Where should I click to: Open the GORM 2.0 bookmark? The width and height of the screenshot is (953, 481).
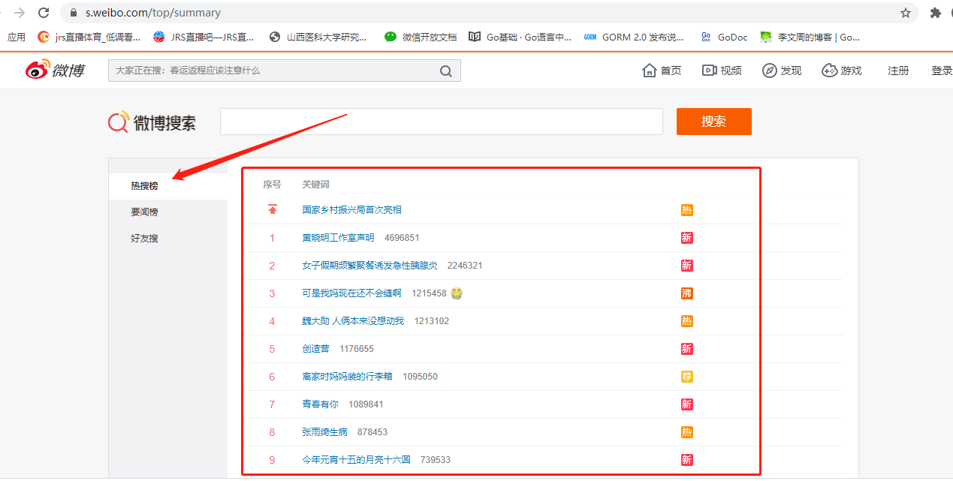[635, 37]
